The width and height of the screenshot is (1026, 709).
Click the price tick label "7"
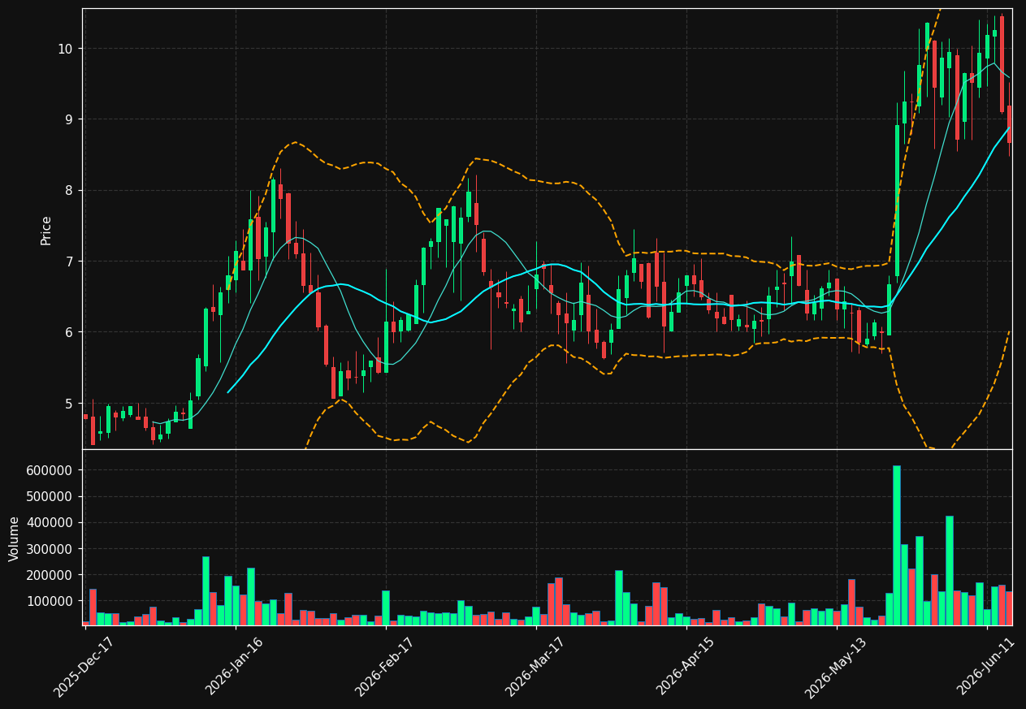(x=68, y=262)
